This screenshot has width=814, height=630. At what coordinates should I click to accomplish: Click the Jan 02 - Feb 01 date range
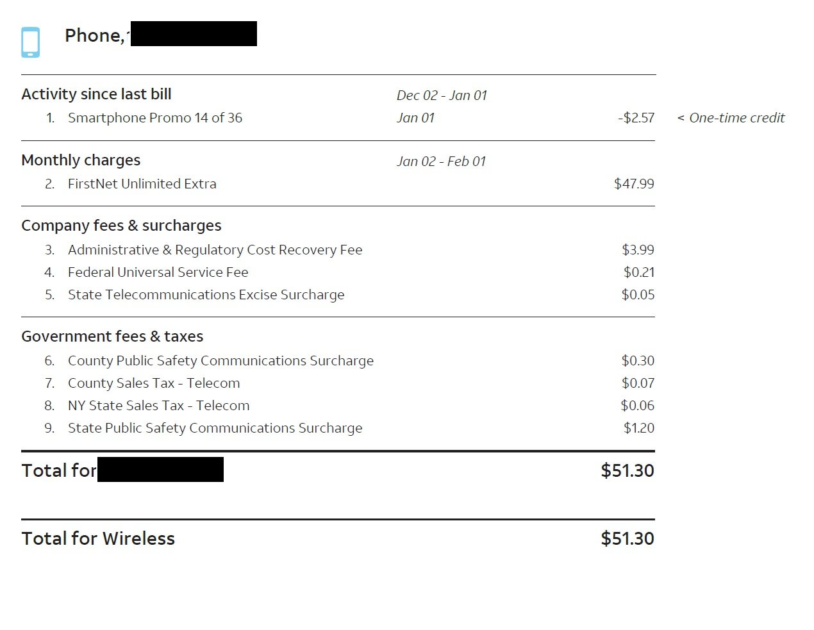pos(441,162)
